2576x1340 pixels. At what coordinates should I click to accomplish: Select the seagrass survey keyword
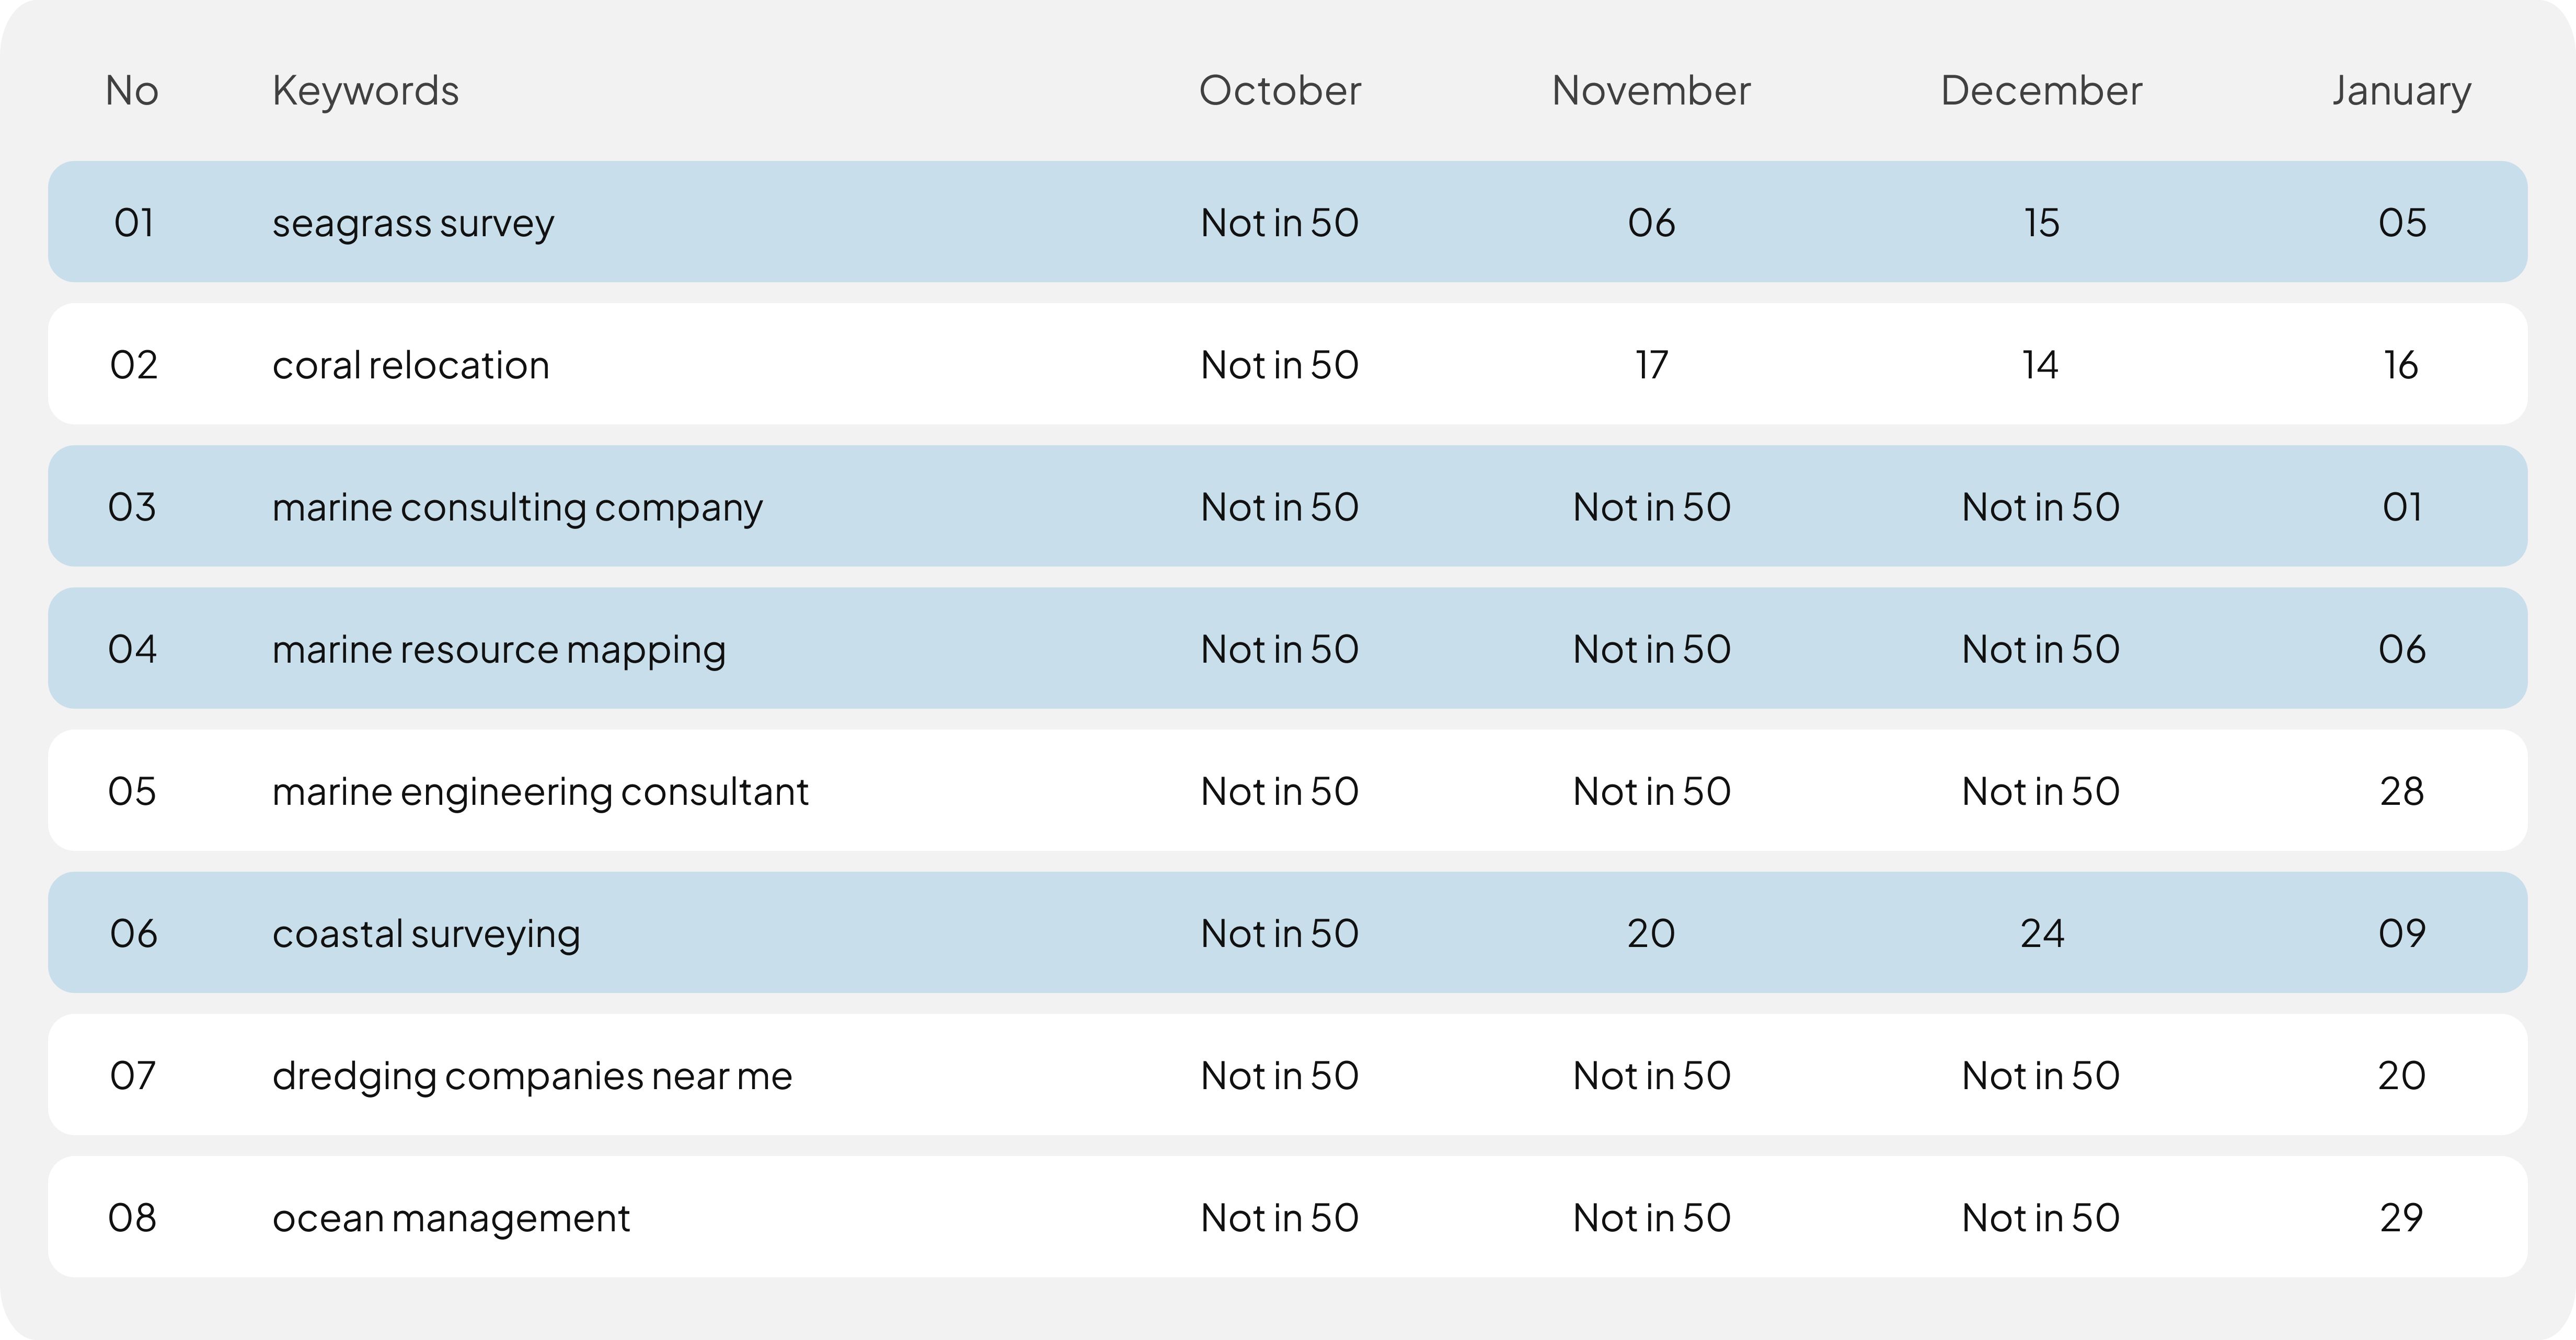[x=412, y=223]
